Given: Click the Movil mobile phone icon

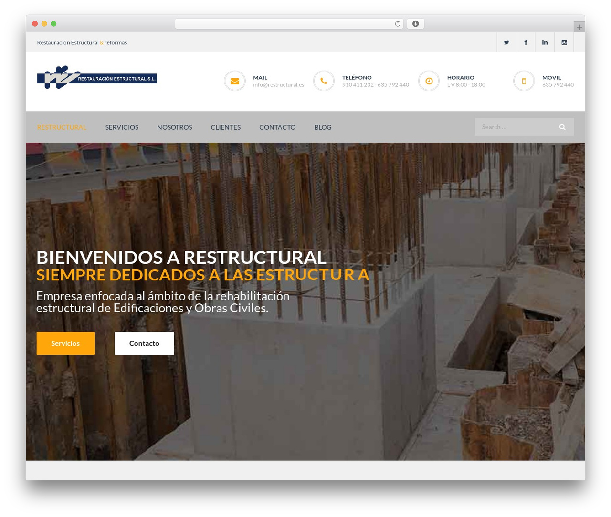Looking at the screenshot, I should 524,81.
